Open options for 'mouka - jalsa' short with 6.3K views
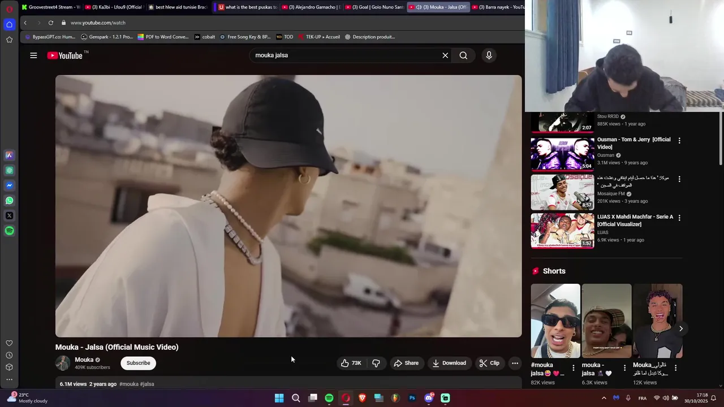This screenshot has height=407, width=724. coord(624,368)
